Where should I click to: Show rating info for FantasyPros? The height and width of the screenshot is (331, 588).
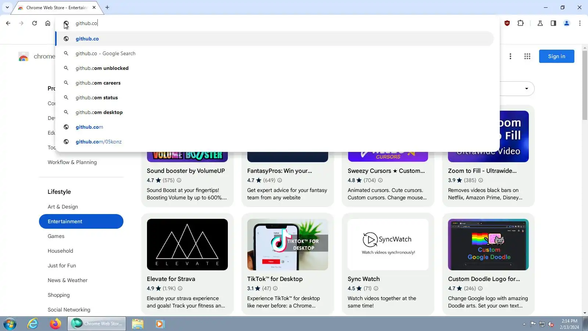click(x=280, y=180)
